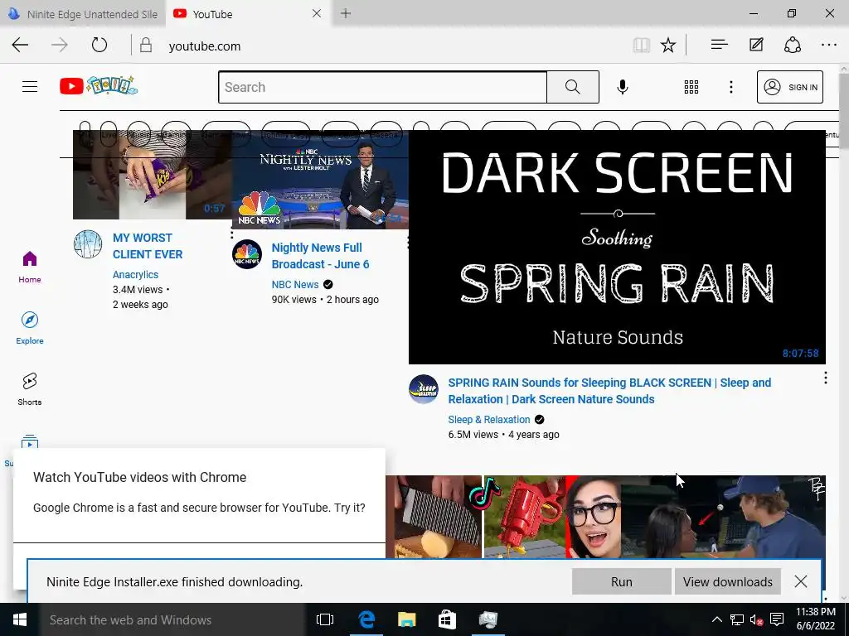Image resolution: width=849 pixels, height=636 pixels.
Task: Open Action Center notifications icon
Action: click(776, 619)
